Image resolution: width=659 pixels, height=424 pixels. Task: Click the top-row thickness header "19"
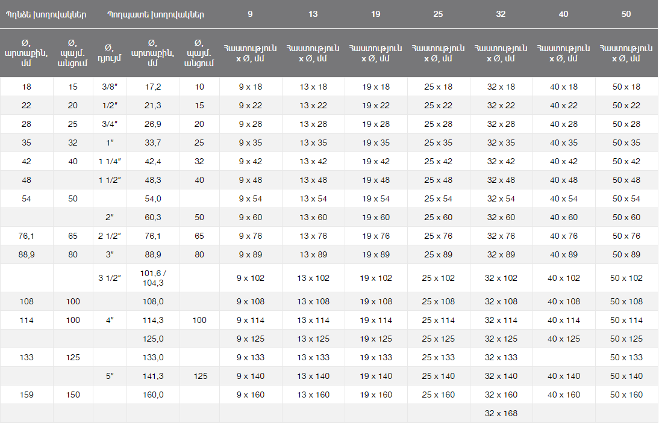tap(376, 14)
